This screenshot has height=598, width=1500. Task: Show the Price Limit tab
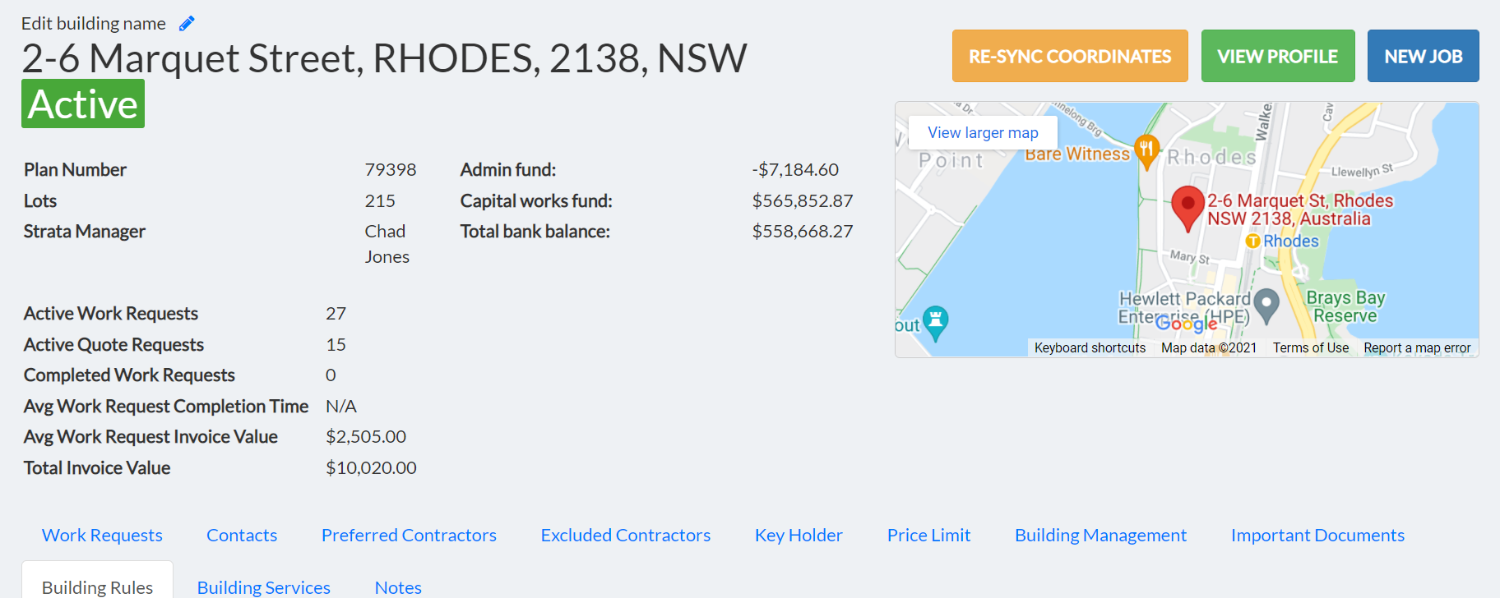[928, 536]
